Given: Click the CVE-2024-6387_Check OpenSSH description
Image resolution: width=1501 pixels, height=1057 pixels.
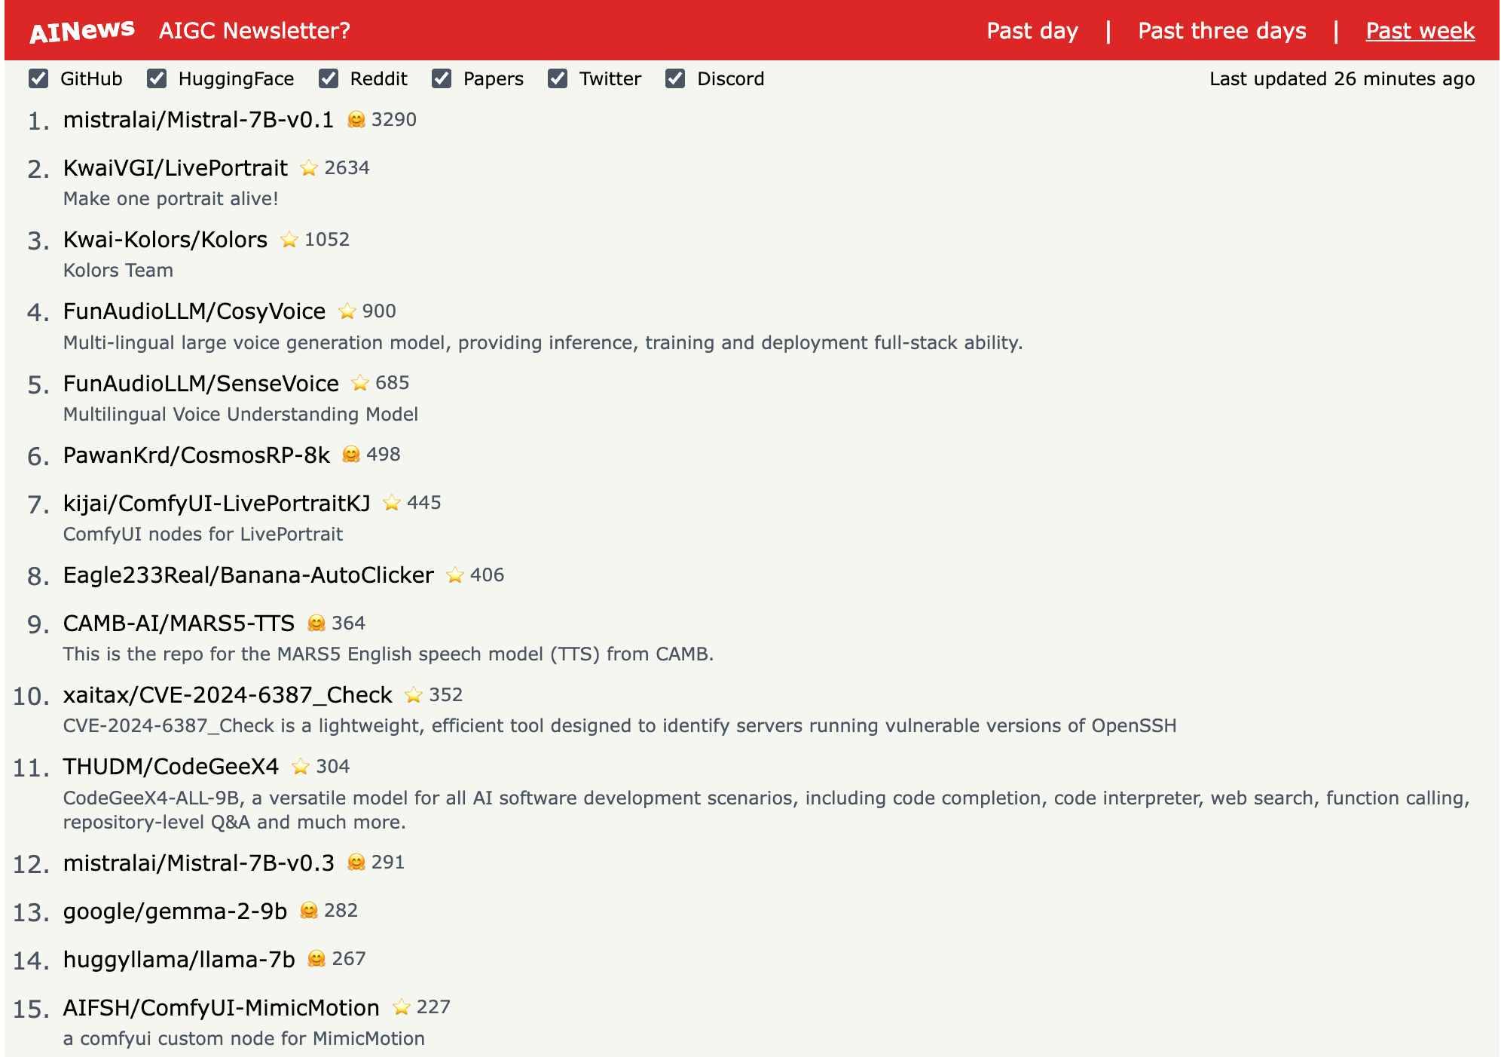Looking at the screenshot, I should click(x=619, y=726).
